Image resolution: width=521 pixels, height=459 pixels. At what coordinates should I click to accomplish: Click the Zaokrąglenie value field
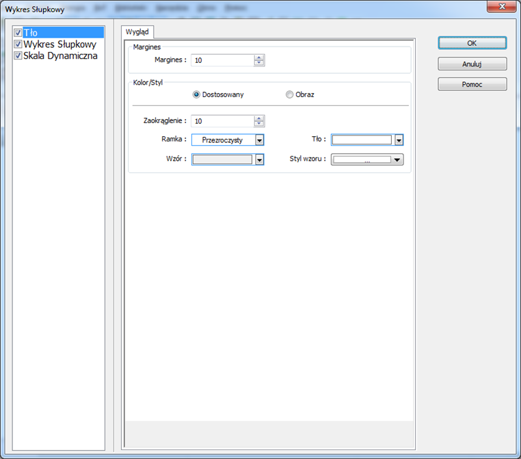point(222,121)
